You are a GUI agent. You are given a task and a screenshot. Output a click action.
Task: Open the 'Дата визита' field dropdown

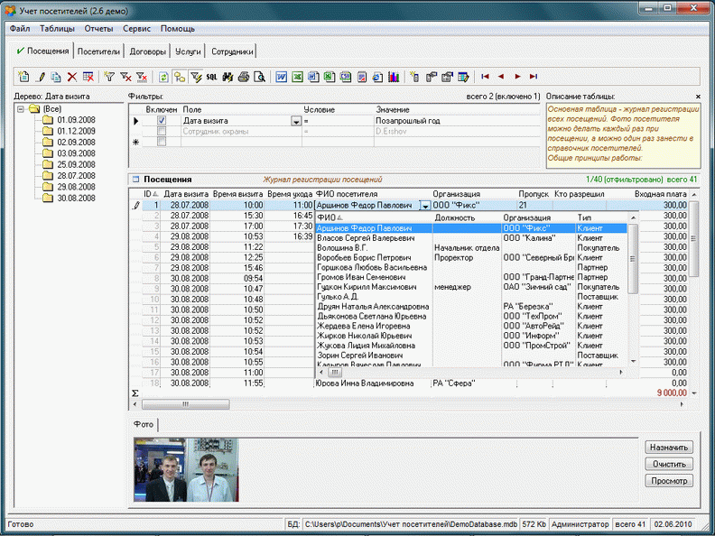tap(295, 121)
